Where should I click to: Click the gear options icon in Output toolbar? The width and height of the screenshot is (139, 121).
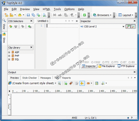pyautogui.click(x=103, y=83)
